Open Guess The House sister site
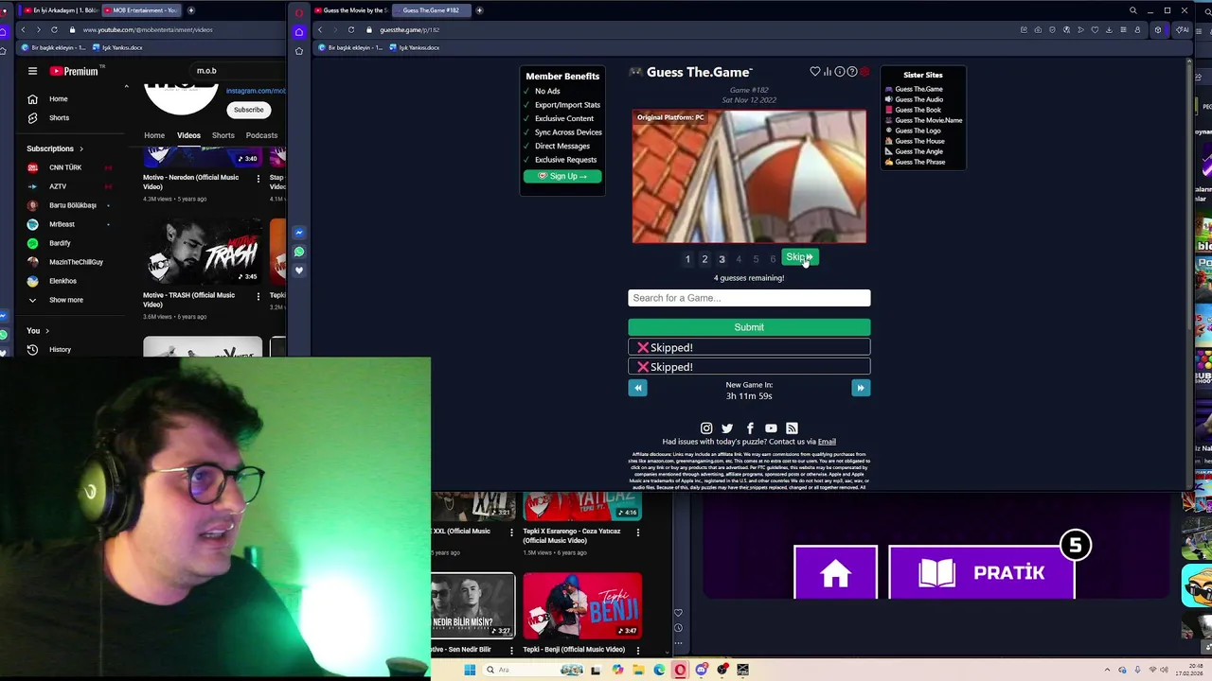 (x=919, y=141)
